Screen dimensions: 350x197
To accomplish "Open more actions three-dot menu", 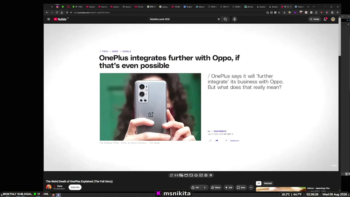I will coord(251,187).
